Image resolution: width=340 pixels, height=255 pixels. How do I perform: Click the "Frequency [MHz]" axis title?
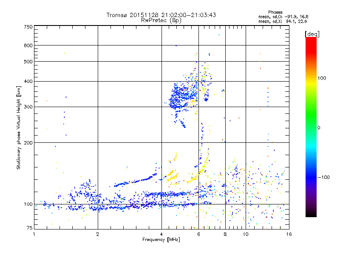161,240
